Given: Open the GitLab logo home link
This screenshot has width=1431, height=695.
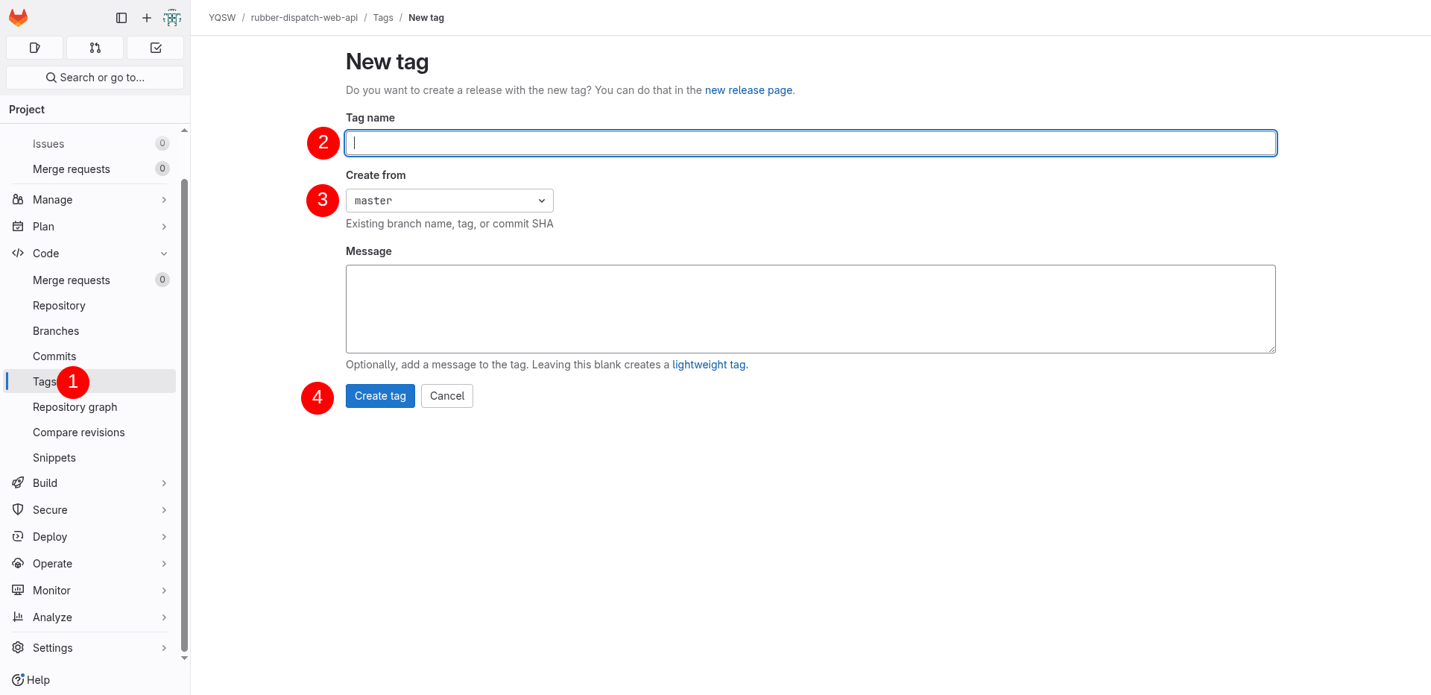Looking at the screenshot, I should pos(19,17).
